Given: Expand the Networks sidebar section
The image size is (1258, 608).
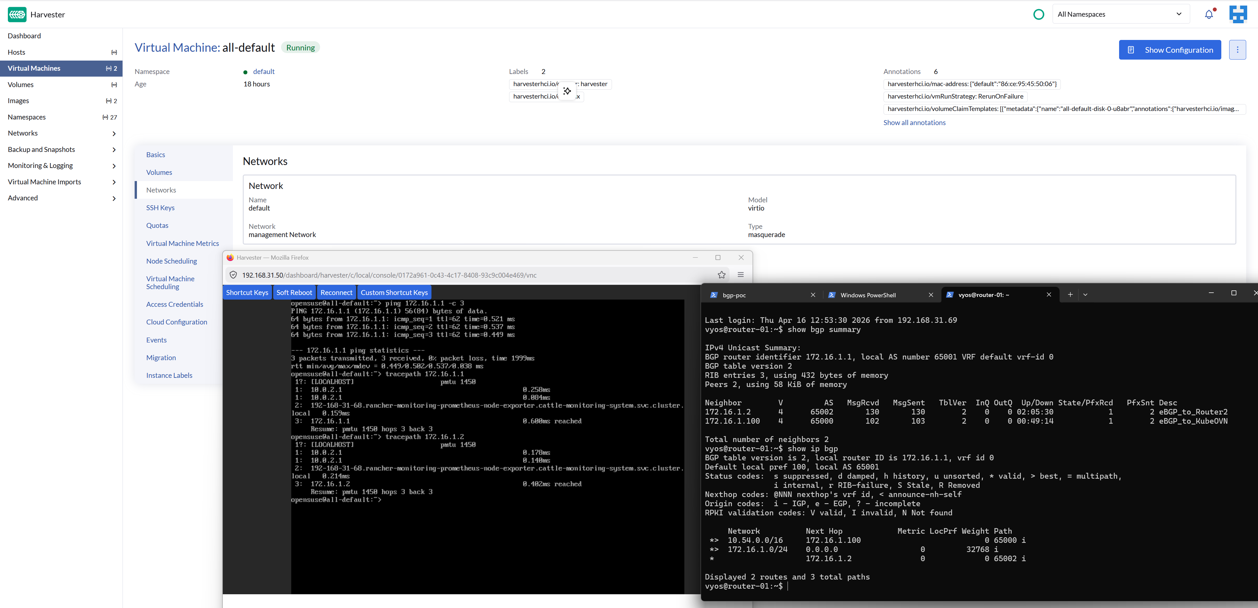Looking at the screenshot, I should click(114, 133).
